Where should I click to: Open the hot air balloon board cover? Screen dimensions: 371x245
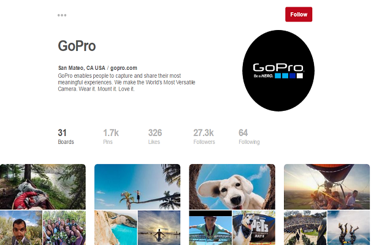point(327,187)
